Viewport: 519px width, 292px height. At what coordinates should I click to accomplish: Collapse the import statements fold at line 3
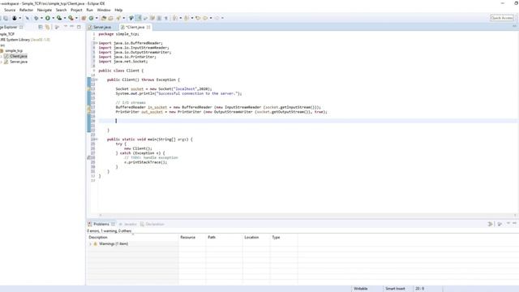(97, 43)
